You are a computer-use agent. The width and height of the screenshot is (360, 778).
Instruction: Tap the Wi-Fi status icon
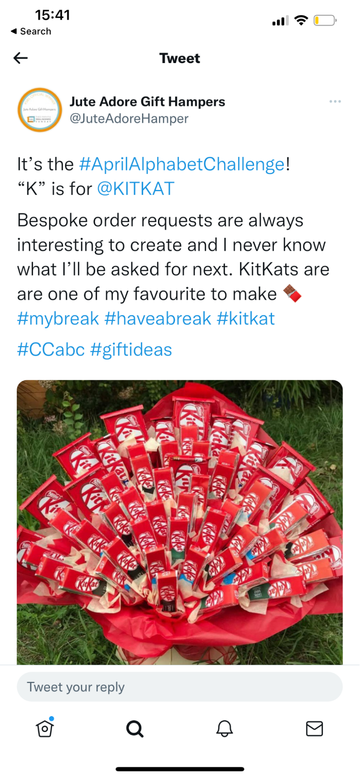coord(301,20)
